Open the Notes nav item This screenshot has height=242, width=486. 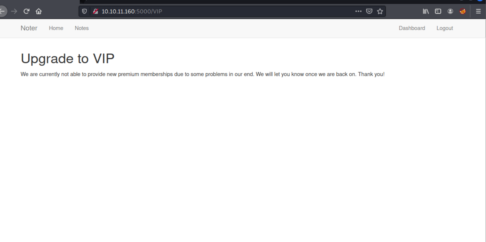82,28
